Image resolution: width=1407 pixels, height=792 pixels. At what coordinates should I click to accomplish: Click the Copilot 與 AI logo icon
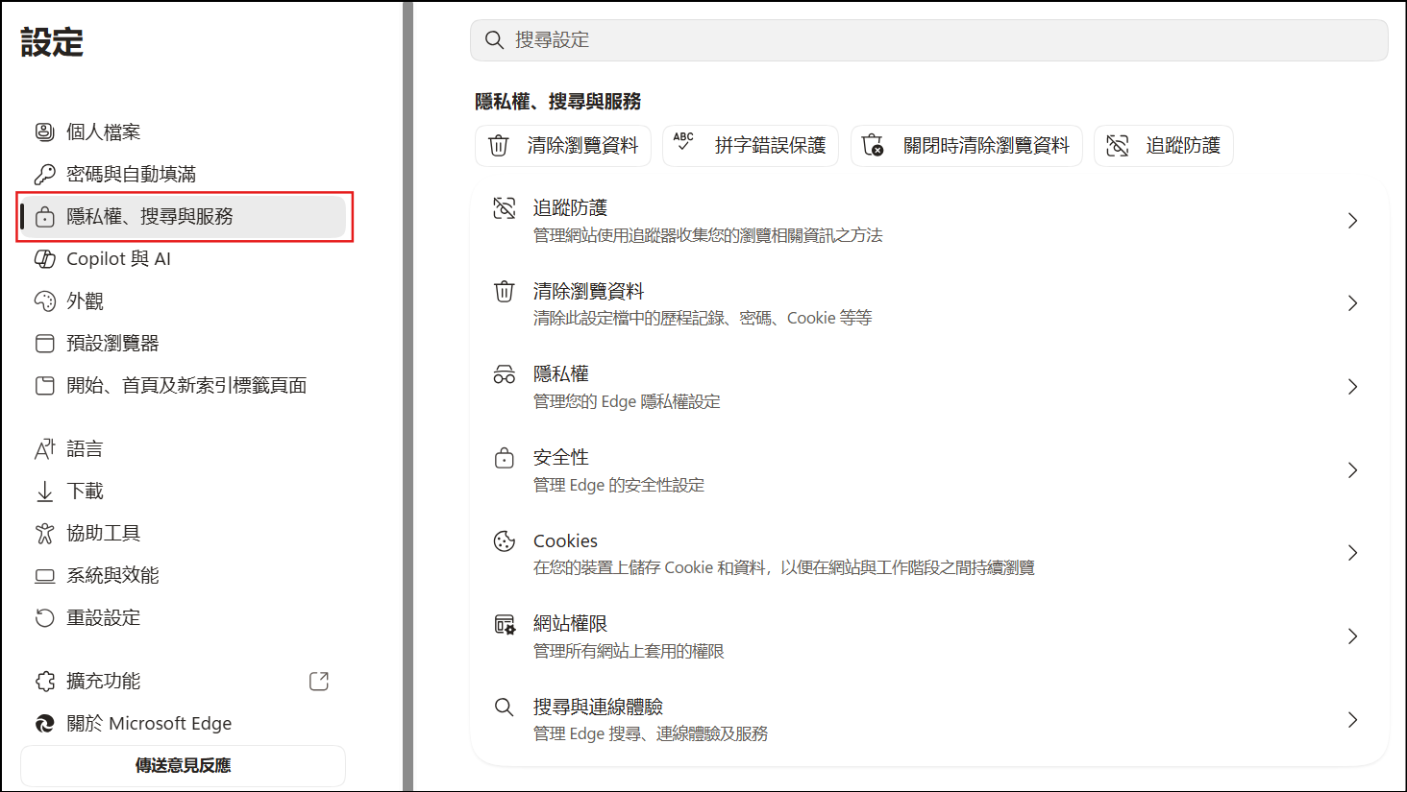pyautogui.click(x=44, y=258)
